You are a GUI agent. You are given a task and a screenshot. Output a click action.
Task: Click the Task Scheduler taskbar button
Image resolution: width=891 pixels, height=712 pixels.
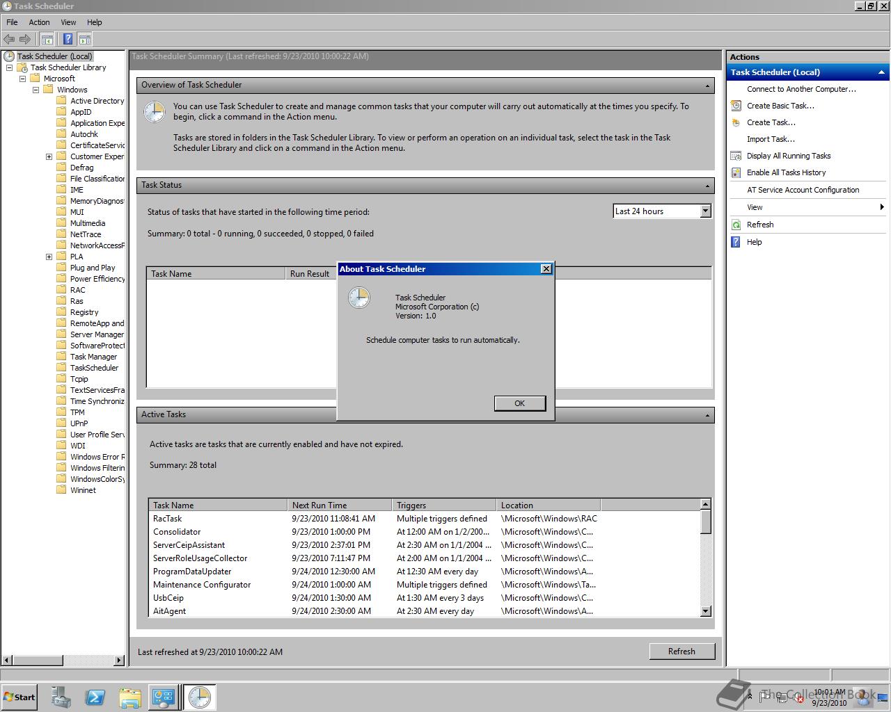tap(199, 697)
